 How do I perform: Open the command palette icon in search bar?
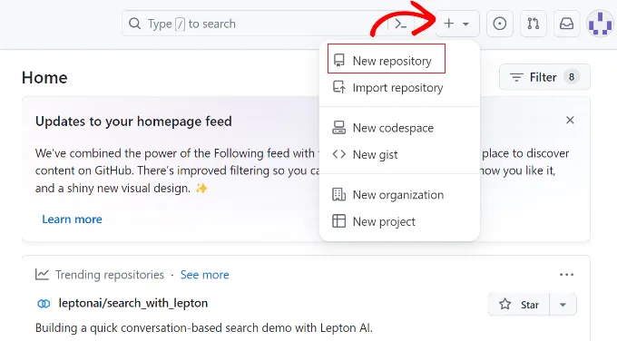tap(400, 24)
